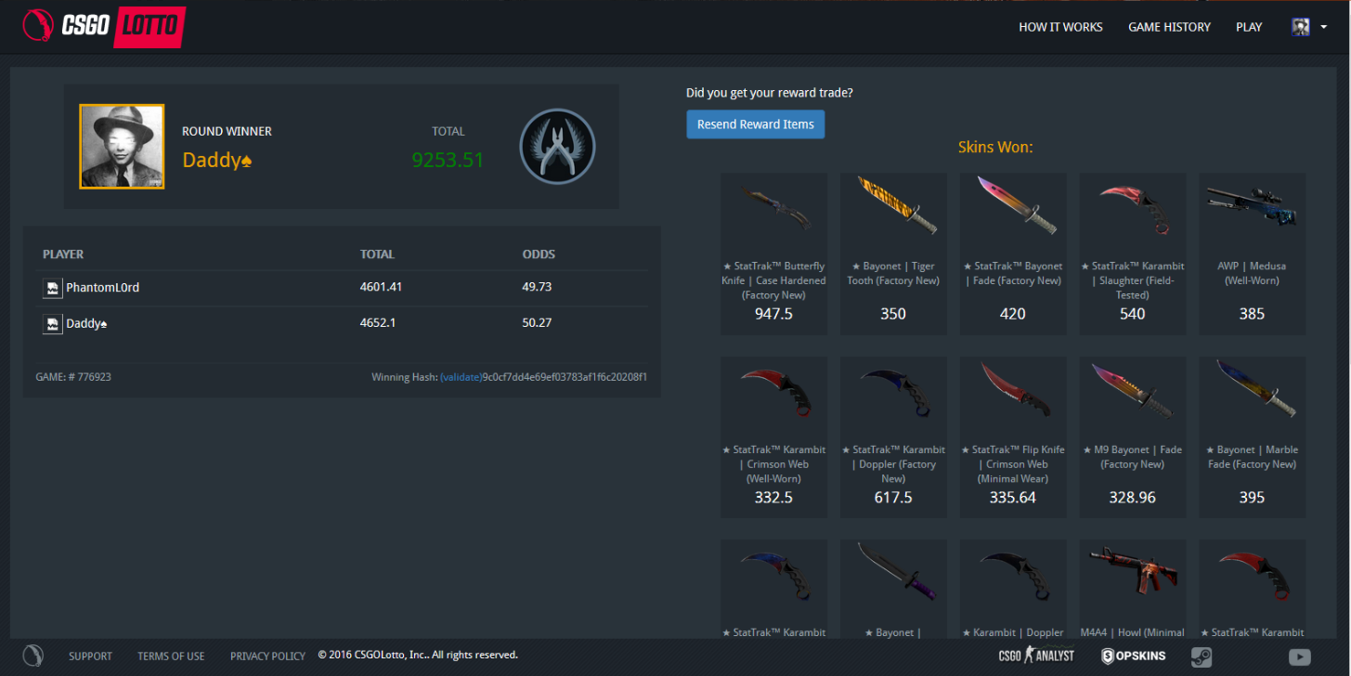Click the round winner name Daddy♠
The height and width of the screenshot is (676, 1351).
pos(217,160)
